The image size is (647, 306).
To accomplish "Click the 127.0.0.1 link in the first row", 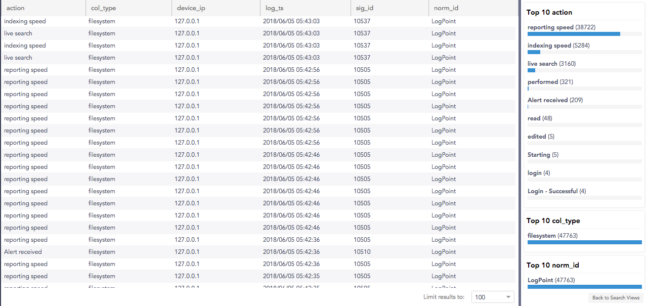I will click(187, 21).
